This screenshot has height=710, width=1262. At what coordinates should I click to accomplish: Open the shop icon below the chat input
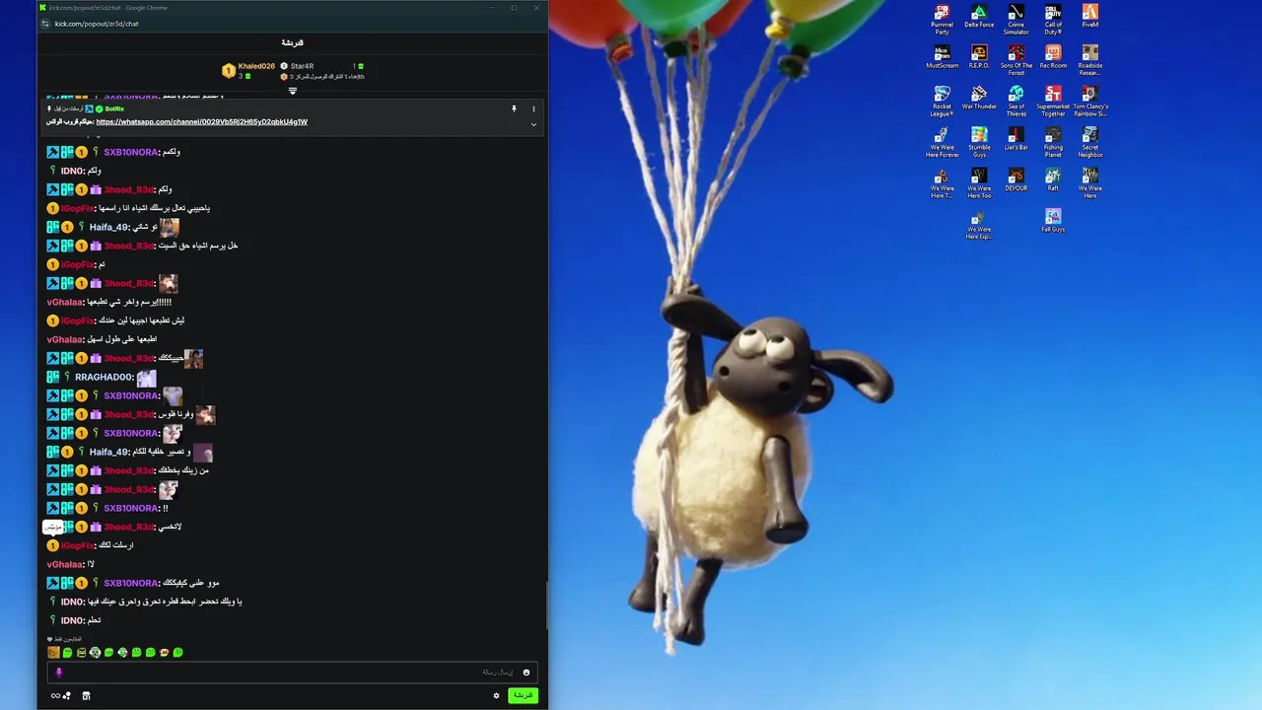tap(86, 695)
